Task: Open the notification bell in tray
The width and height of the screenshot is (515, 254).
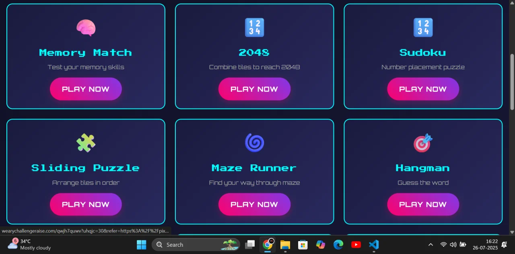Action: click(x=504, y=244)
